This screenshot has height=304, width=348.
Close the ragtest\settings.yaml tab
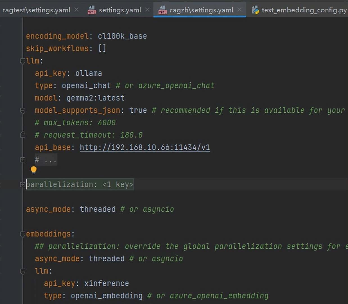coord(76,10)
